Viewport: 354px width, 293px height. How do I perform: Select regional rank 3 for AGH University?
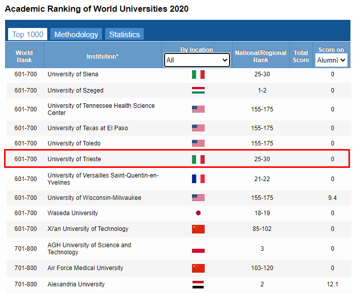point(262,248)
